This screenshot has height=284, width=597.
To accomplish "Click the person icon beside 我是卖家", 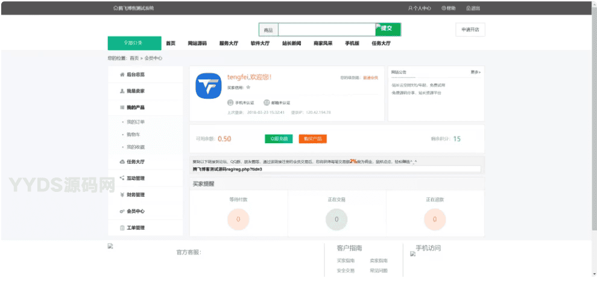I will pyautogui.click(x=122, y=91).
